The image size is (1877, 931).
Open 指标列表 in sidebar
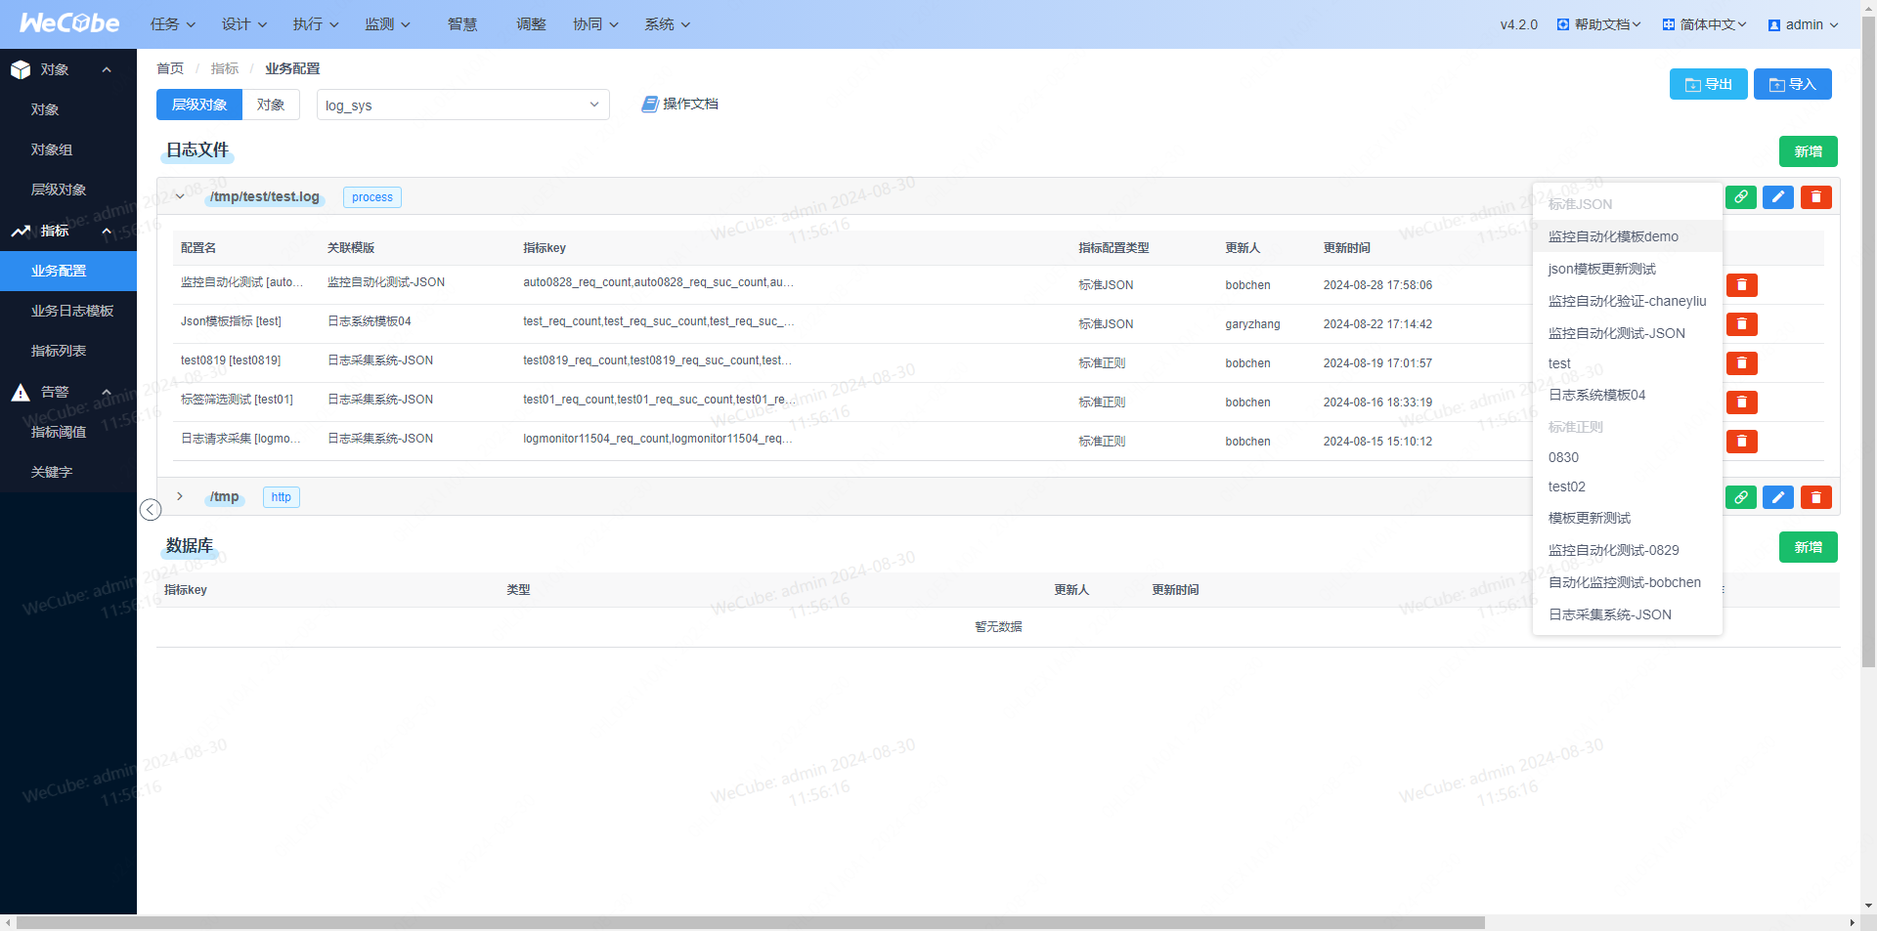pos(68,351)
